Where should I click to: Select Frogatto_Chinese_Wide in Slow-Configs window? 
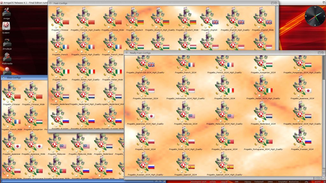(33, 94)
